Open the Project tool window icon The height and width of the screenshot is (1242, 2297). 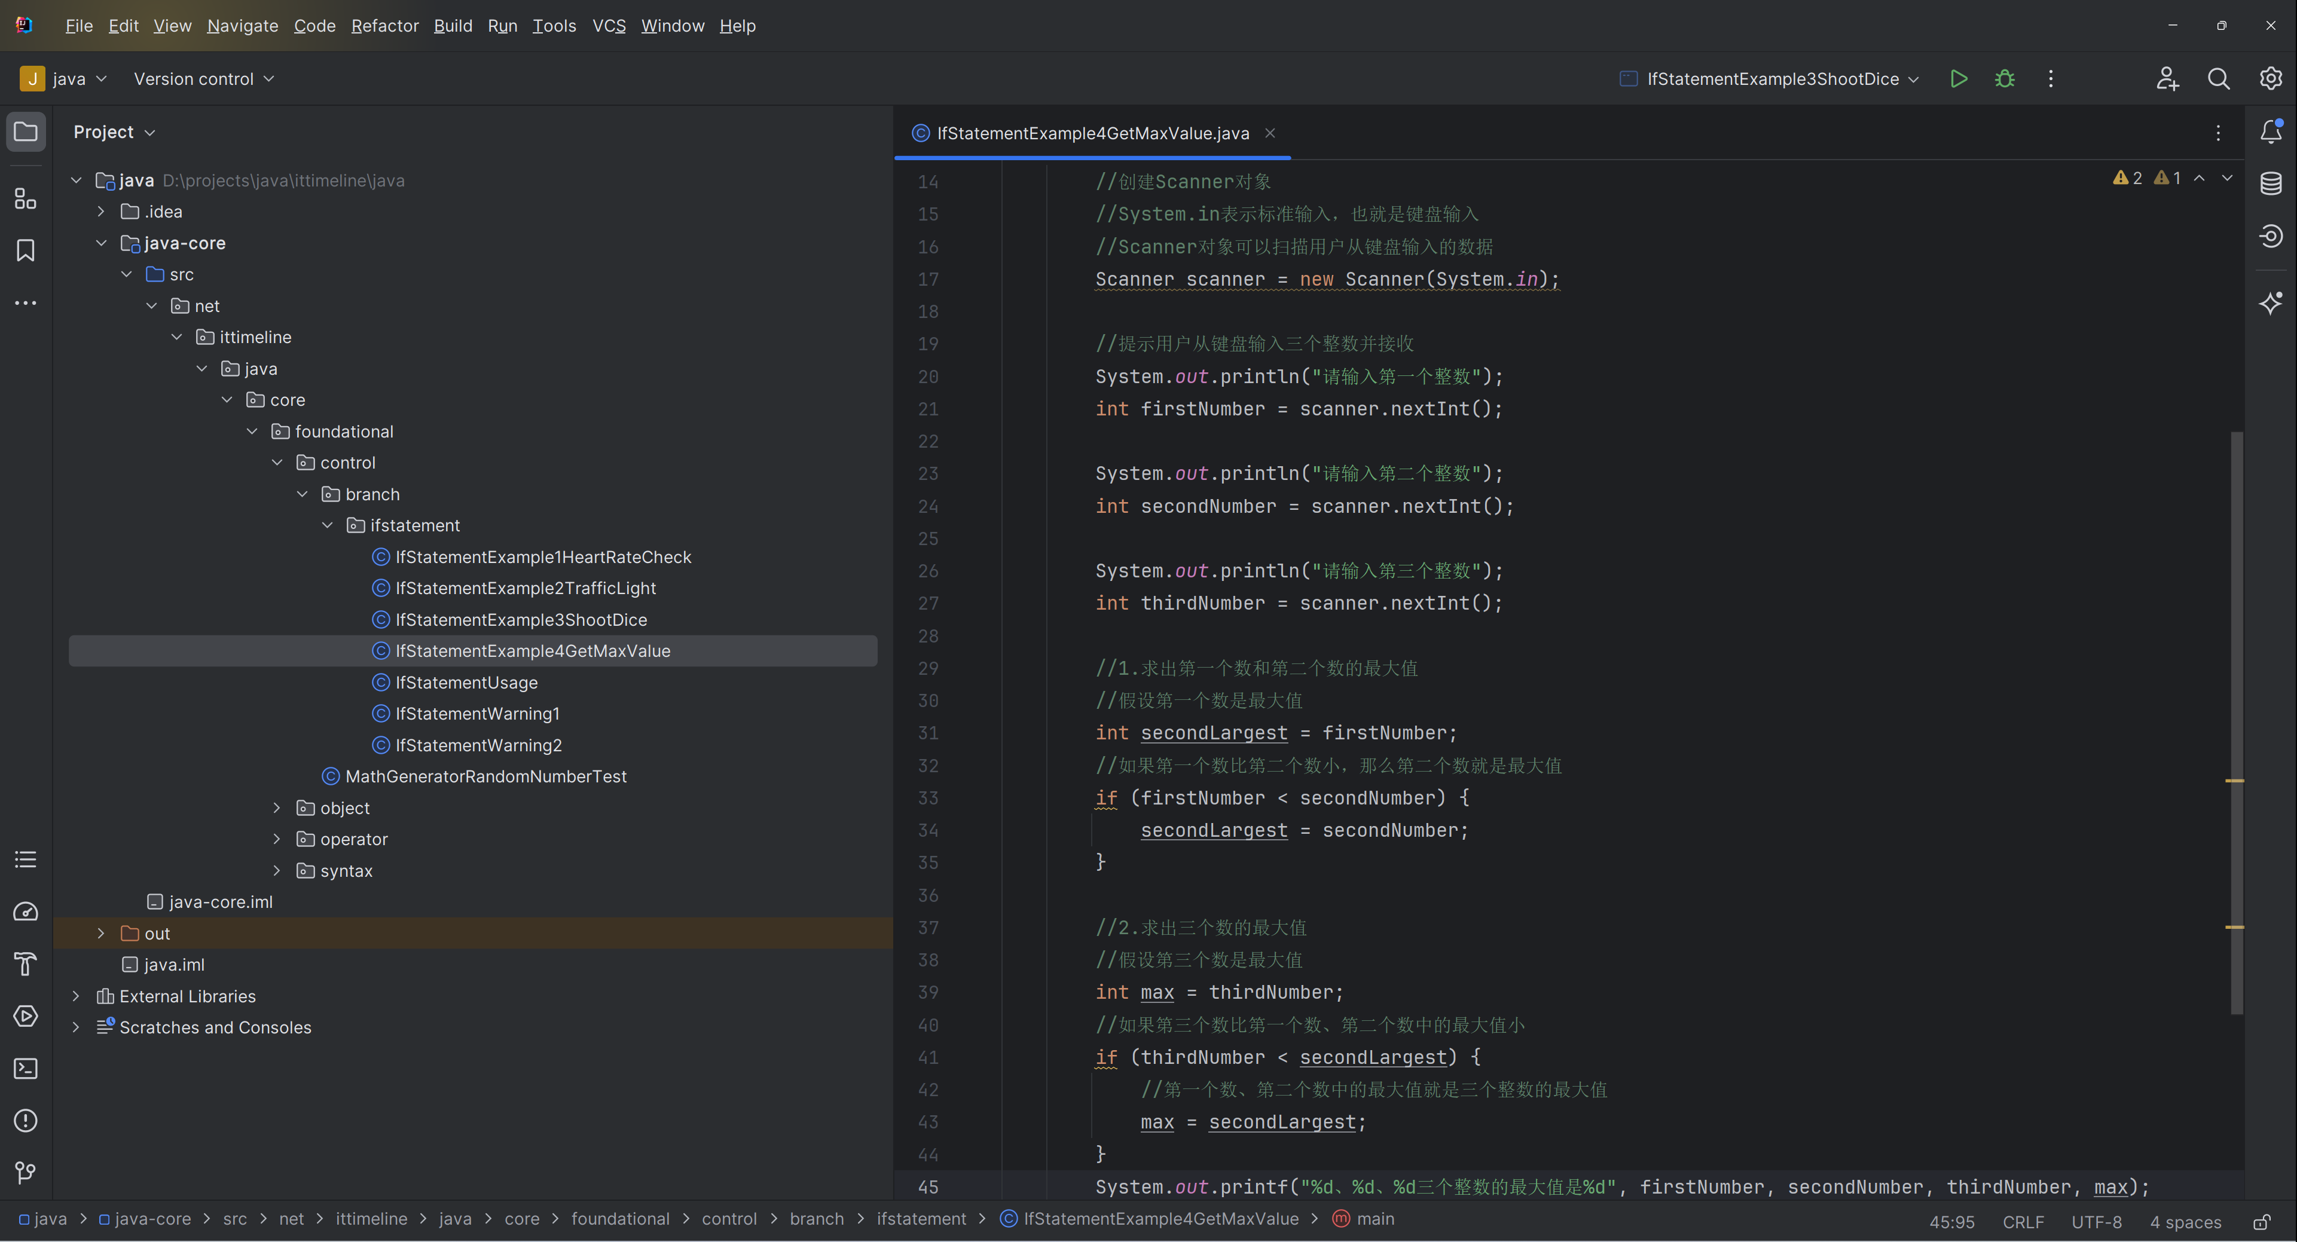tap(26, 132)
